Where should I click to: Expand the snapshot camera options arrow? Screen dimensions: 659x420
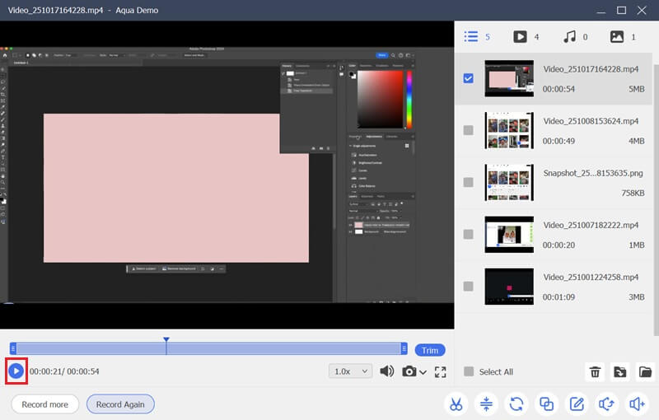(423, 372)
